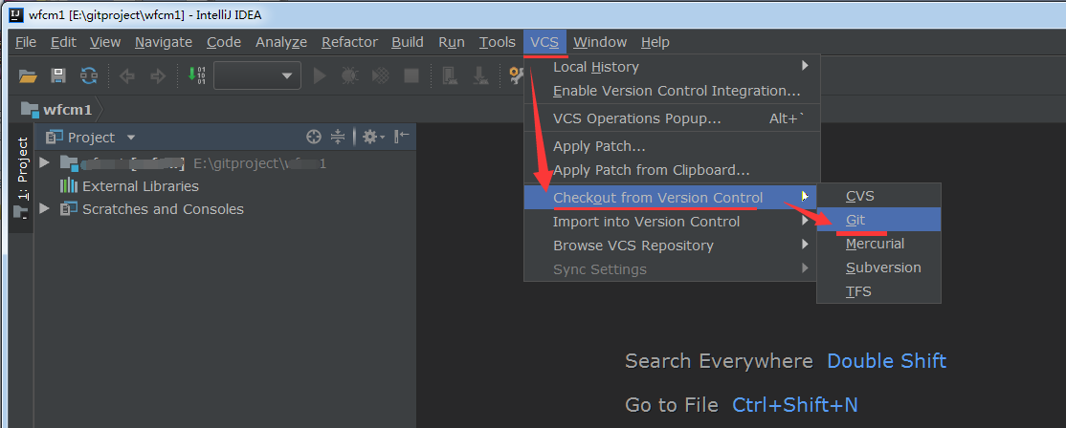Open Browse VCS Repository submenu
This screenshot has width=1066, height=428.
(x=673, y=246)
